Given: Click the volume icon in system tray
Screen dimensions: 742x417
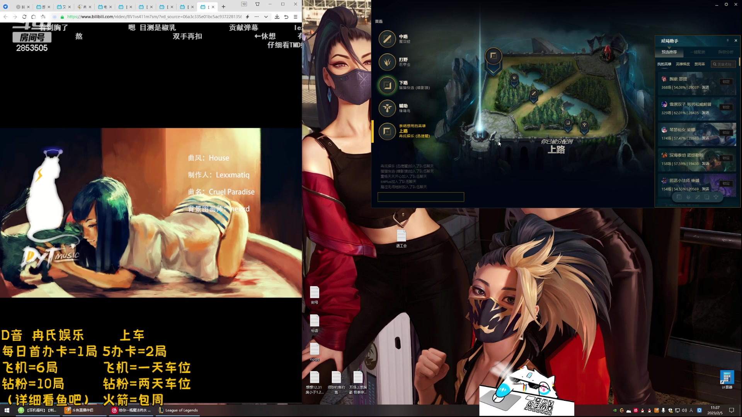Looking at the screenshot, I should pos(684,410).
